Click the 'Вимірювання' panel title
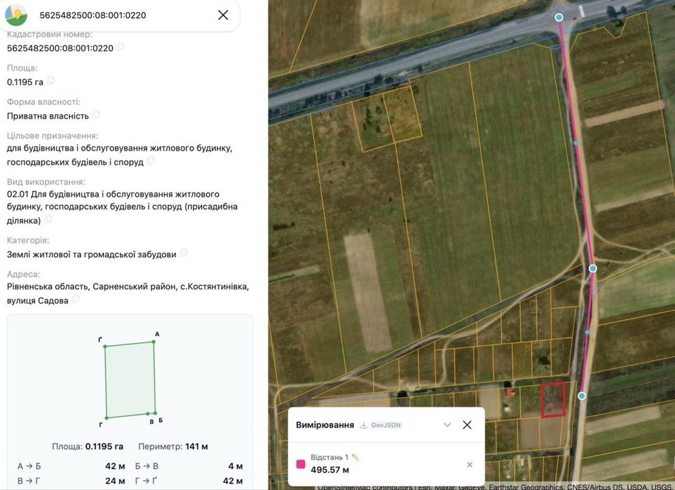Image resolution: width=675 pixels, height=490 pixels. pyautogui.click(x=325, y=425)
